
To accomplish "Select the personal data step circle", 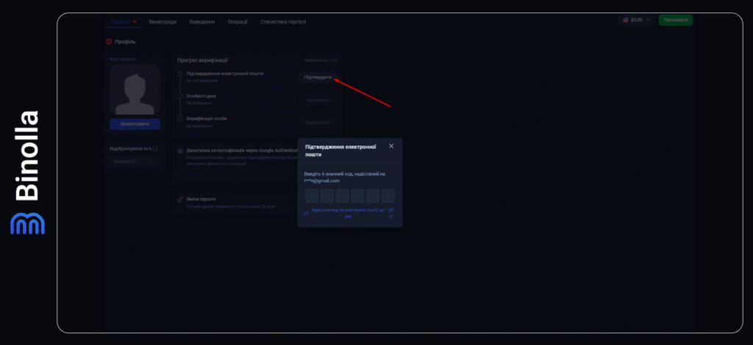I will point(180,96).
